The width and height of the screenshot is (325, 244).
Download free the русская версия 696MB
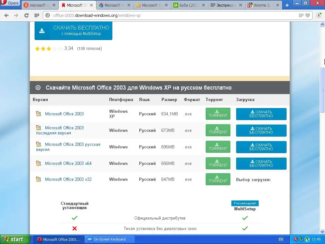point(261,147)
